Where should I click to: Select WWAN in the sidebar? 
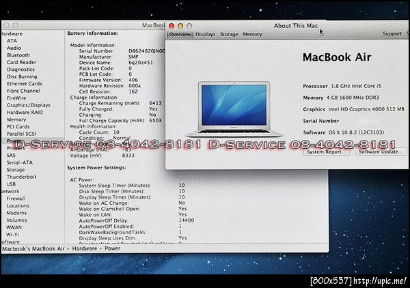14,227
